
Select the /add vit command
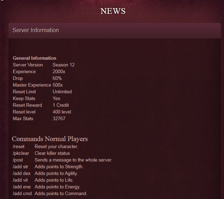tap(20, 180)
